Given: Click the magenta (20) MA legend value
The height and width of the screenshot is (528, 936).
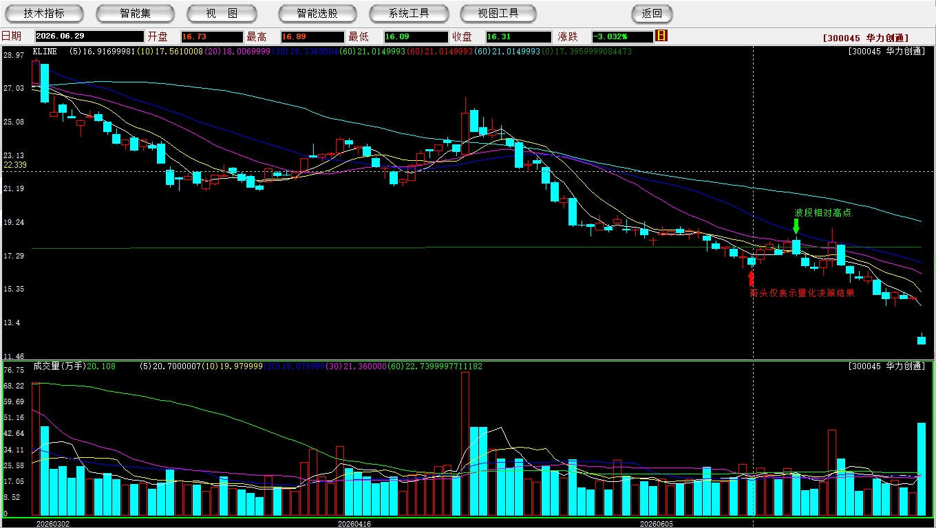Looking at the screenshot, I should (237, 52).
